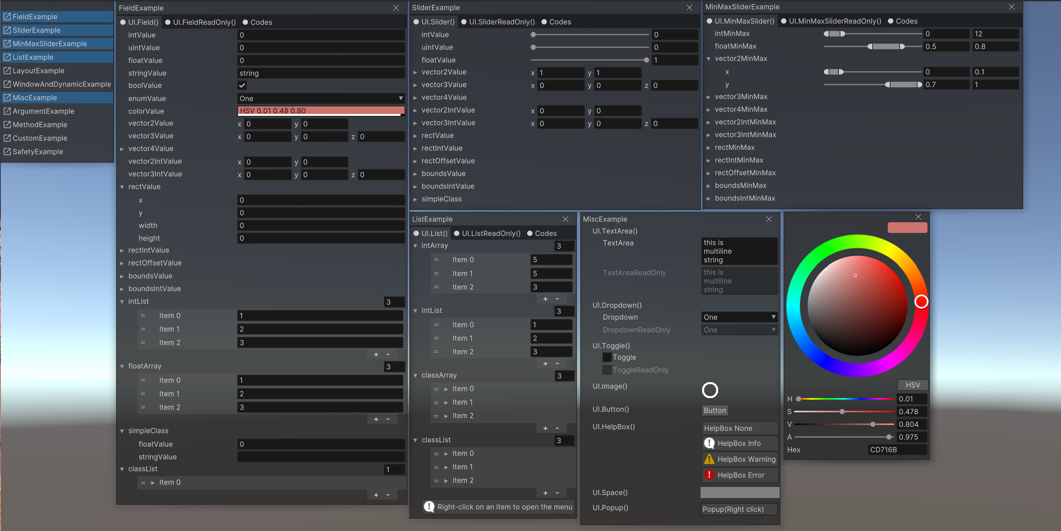Click the plus icon under intArray list
This screenshot has height=531, width=1061.
coord(545,299)
